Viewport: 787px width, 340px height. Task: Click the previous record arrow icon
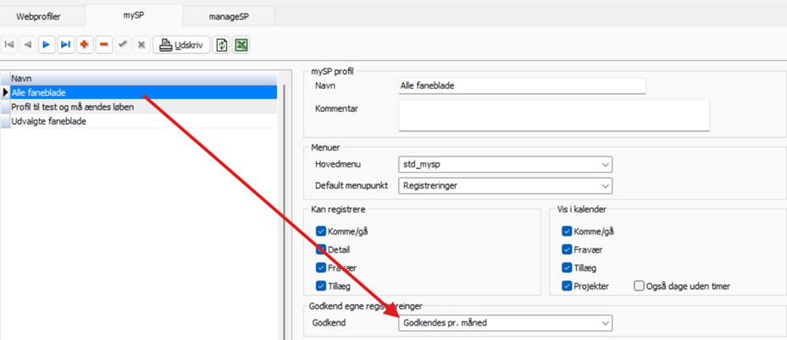[x=28, y=45]
